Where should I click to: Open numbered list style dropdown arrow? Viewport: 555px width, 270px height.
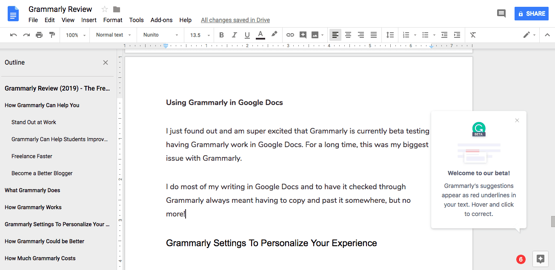pyautogui.click(x=415, y=35)
